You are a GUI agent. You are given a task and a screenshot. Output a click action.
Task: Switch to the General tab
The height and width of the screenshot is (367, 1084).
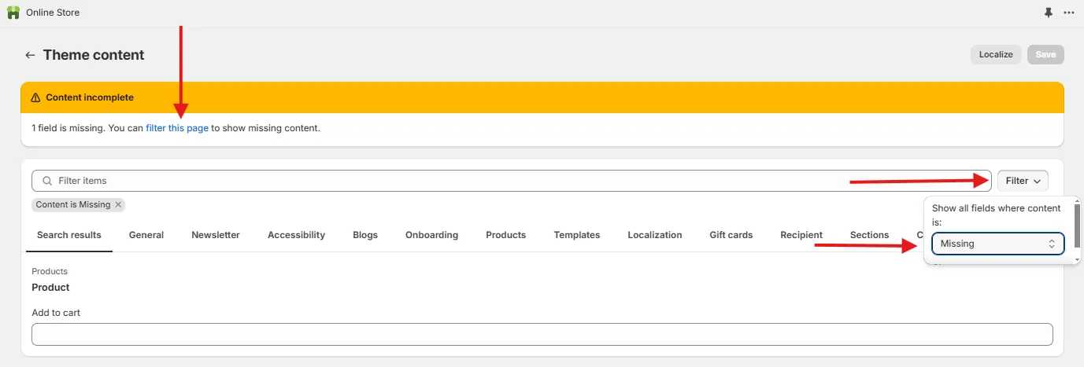coord(146,235)
